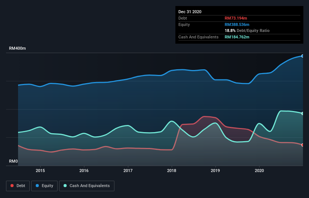Toggle the Debt legend button

(x=18, y=186)
